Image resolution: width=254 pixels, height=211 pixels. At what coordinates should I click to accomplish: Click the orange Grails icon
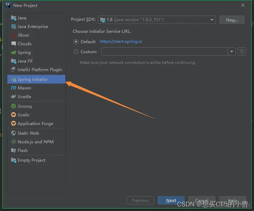click(13, 115)
